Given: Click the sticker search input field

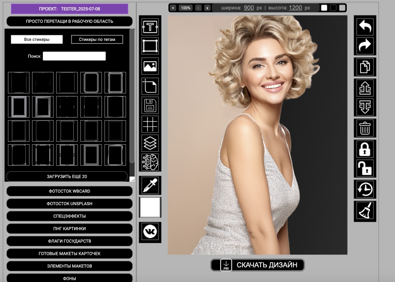Looking at the screenshot, I should [74, 56].
